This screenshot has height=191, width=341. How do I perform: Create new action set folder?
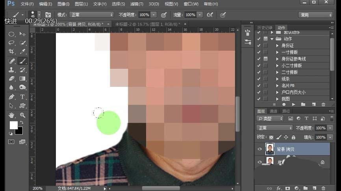[303, 105]
